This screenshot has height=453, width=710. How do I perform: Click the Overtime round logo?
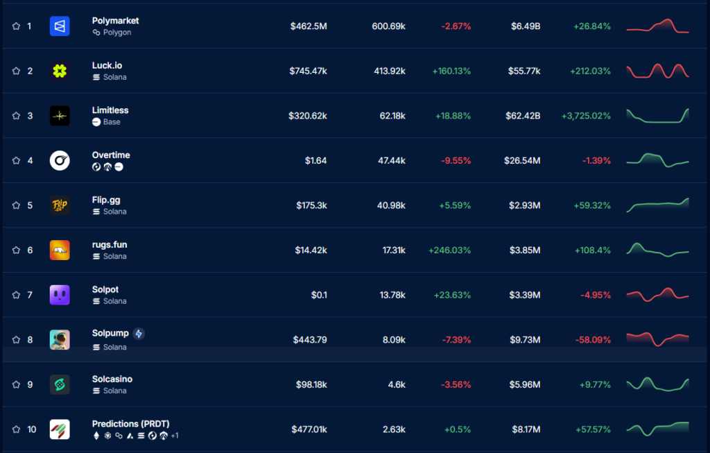click(x=60, y=161)
